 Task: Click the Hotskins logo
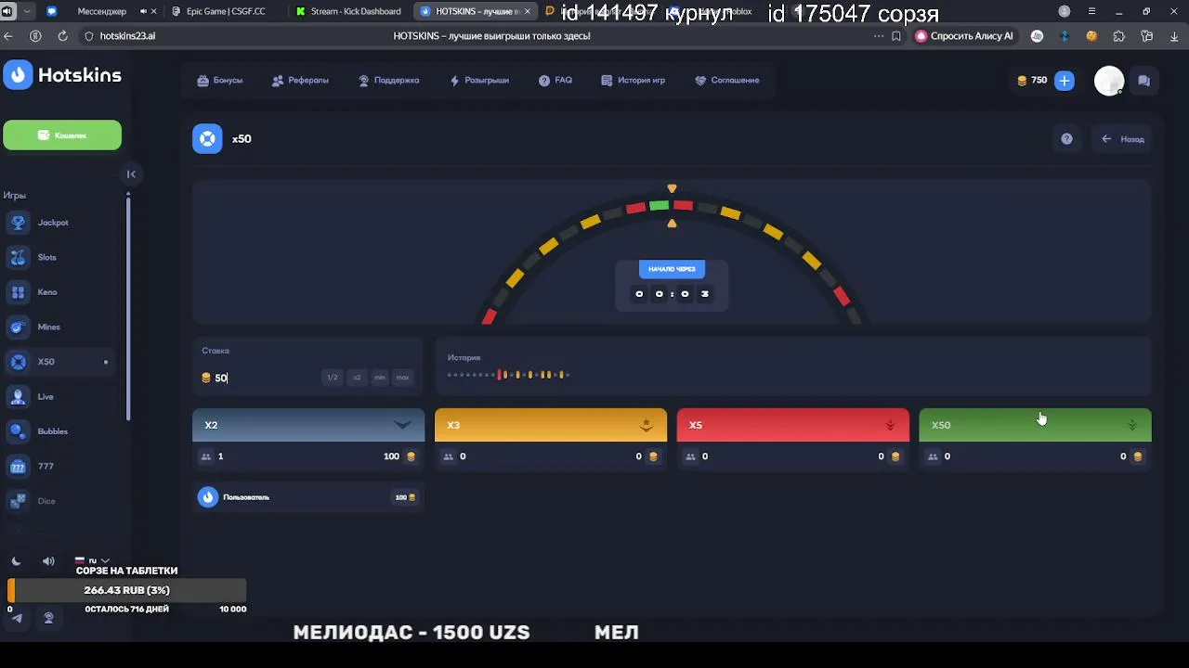click(x=62, y=75)
